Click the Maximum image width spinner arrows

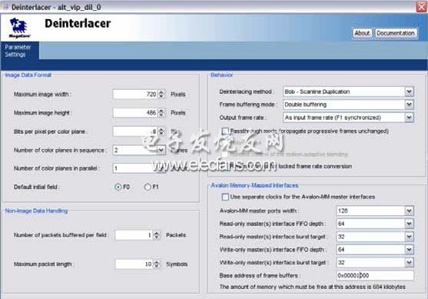pyautogui.click(x=161, y=95)
